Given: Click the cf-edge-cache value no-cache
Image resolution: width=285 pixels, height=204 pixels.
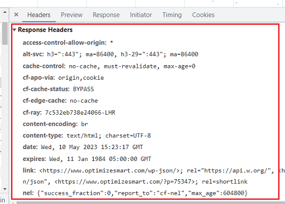Looking at the screenshot, I should 84,101.
